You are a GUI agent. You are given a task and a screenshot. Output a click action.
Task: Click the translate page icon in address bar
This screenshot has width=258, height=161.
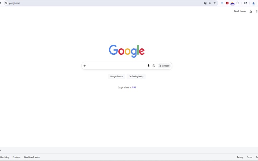(x=205, y=3)
